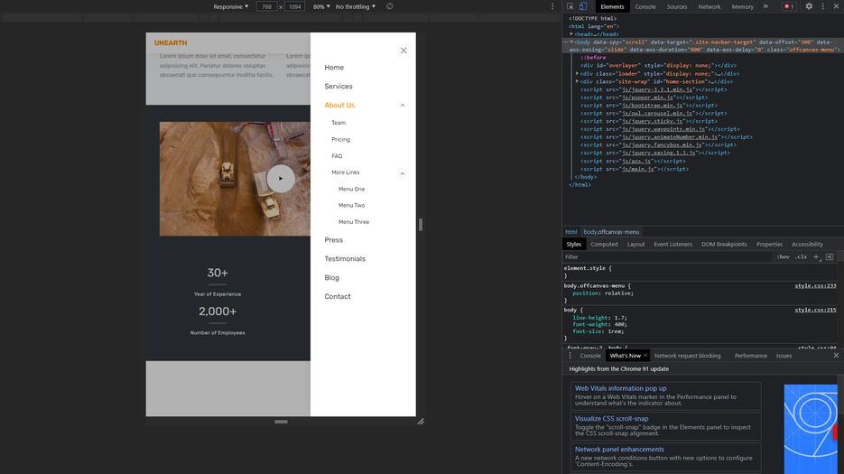Close the offcanvas menu with the X icon
Image resolution: width=844 pixels, height=474 pixels.
403,51
